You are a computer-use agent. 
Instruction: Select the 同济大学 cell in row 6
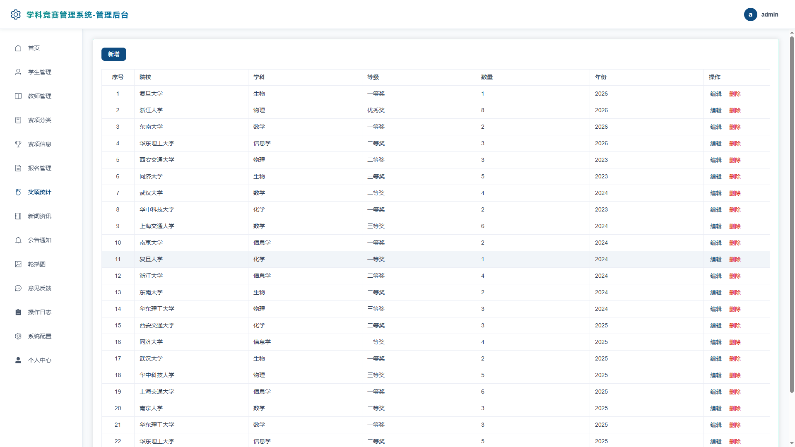click(191, 177)
